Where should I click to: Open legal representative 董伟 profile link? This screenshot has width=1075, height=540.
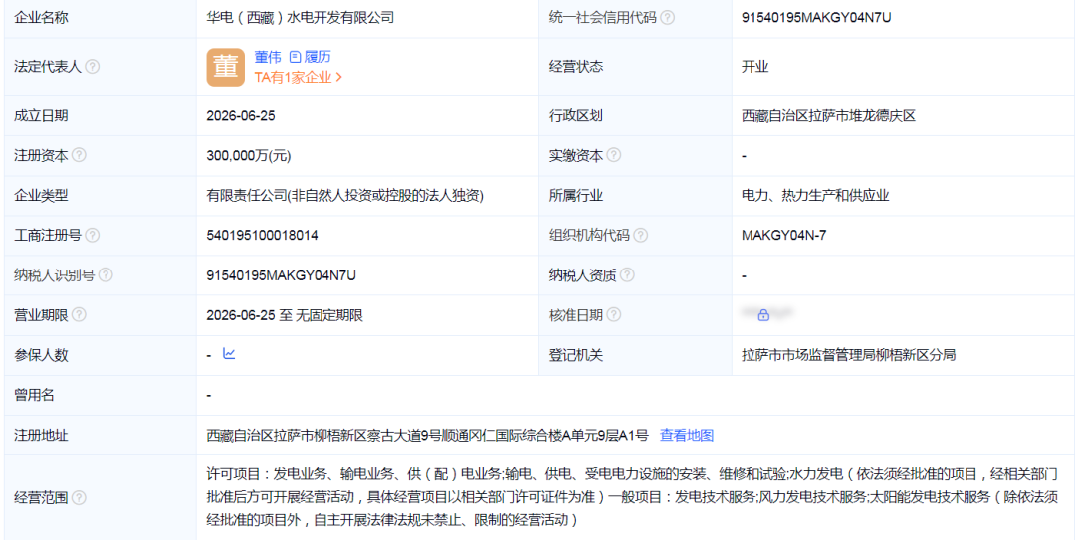tap(268, 57)
